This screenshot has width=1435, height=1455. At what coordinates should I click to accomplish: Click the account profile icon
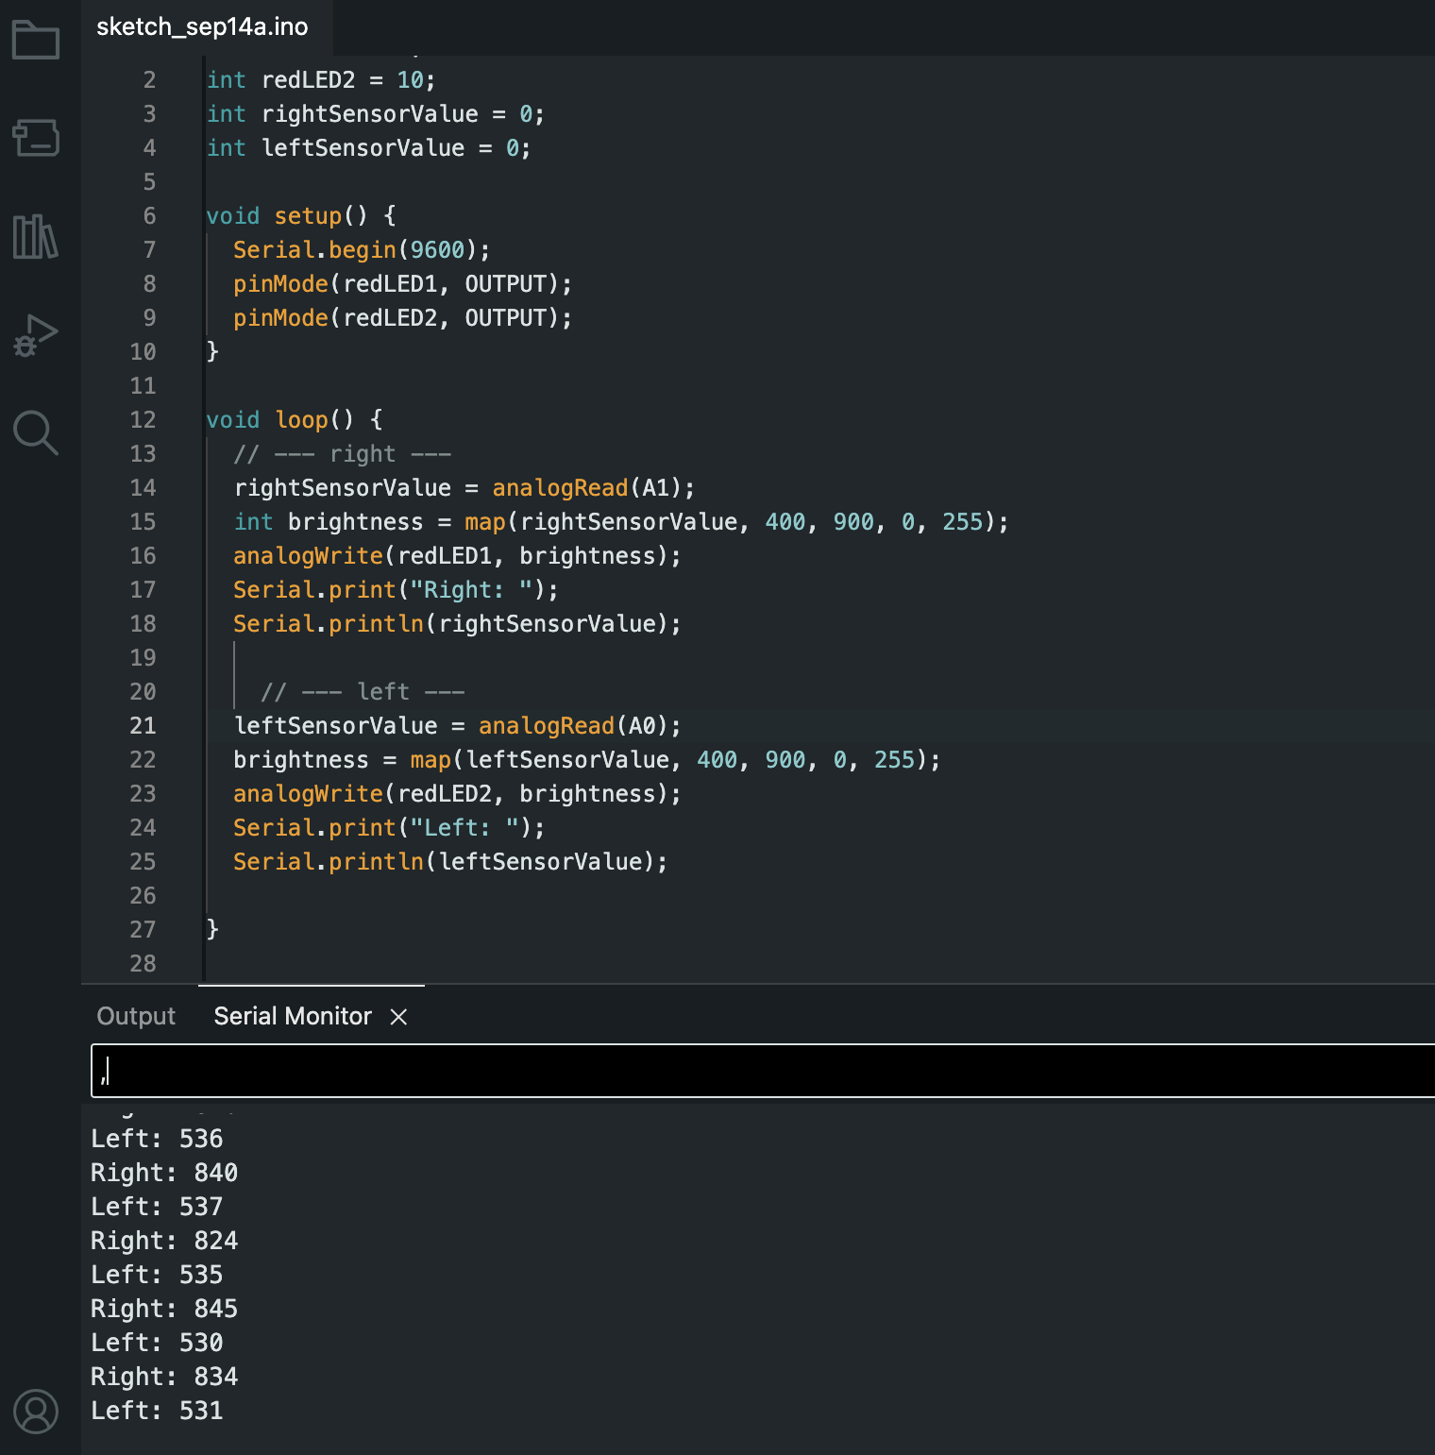[x=36, y=1412]
